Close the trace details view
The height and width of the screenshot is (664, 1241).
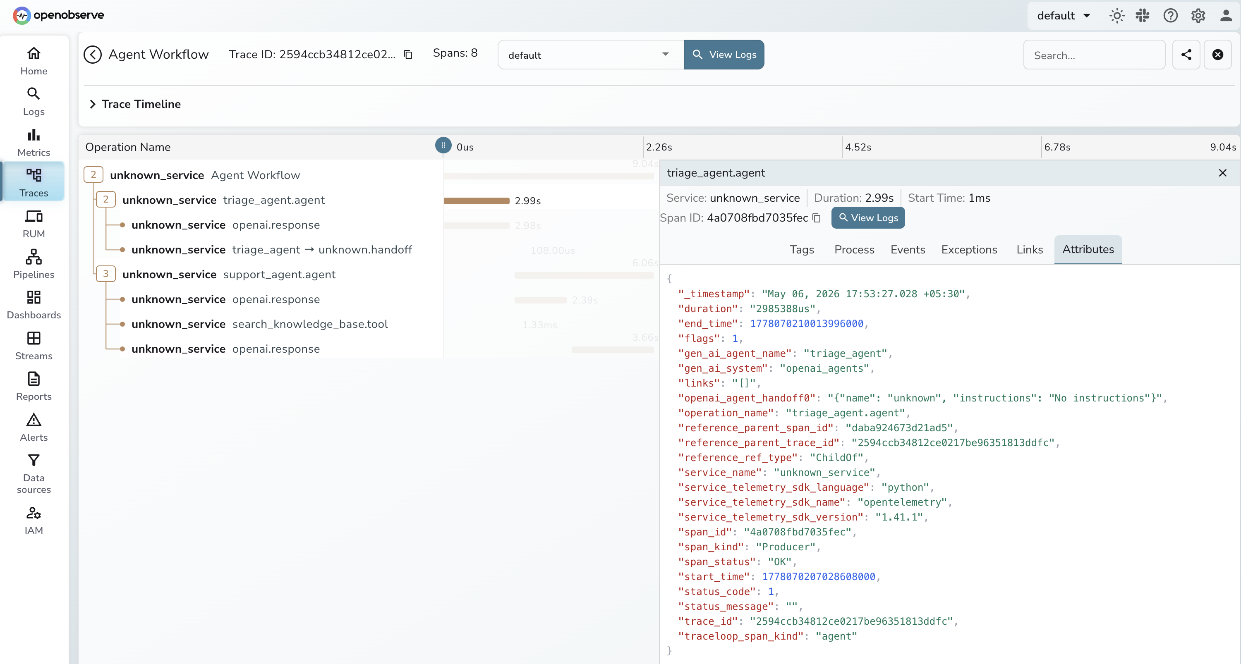pyautogui.click(x=1217, y=55)
